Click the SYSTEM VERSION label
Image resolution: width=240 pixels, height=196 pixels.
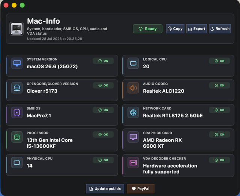click(x=42, y=59)
